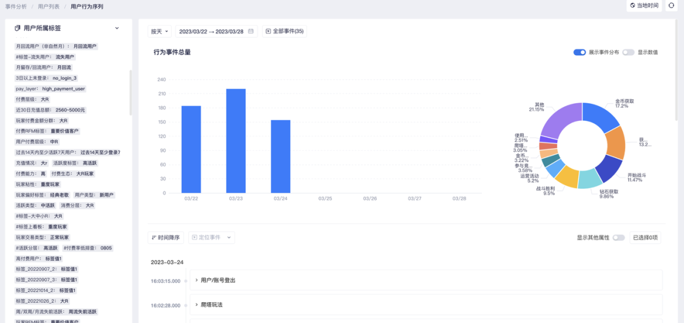This screenshot has width=684, height=323.
Task: Click the no_login_3 tag
Action: [47, 78]
